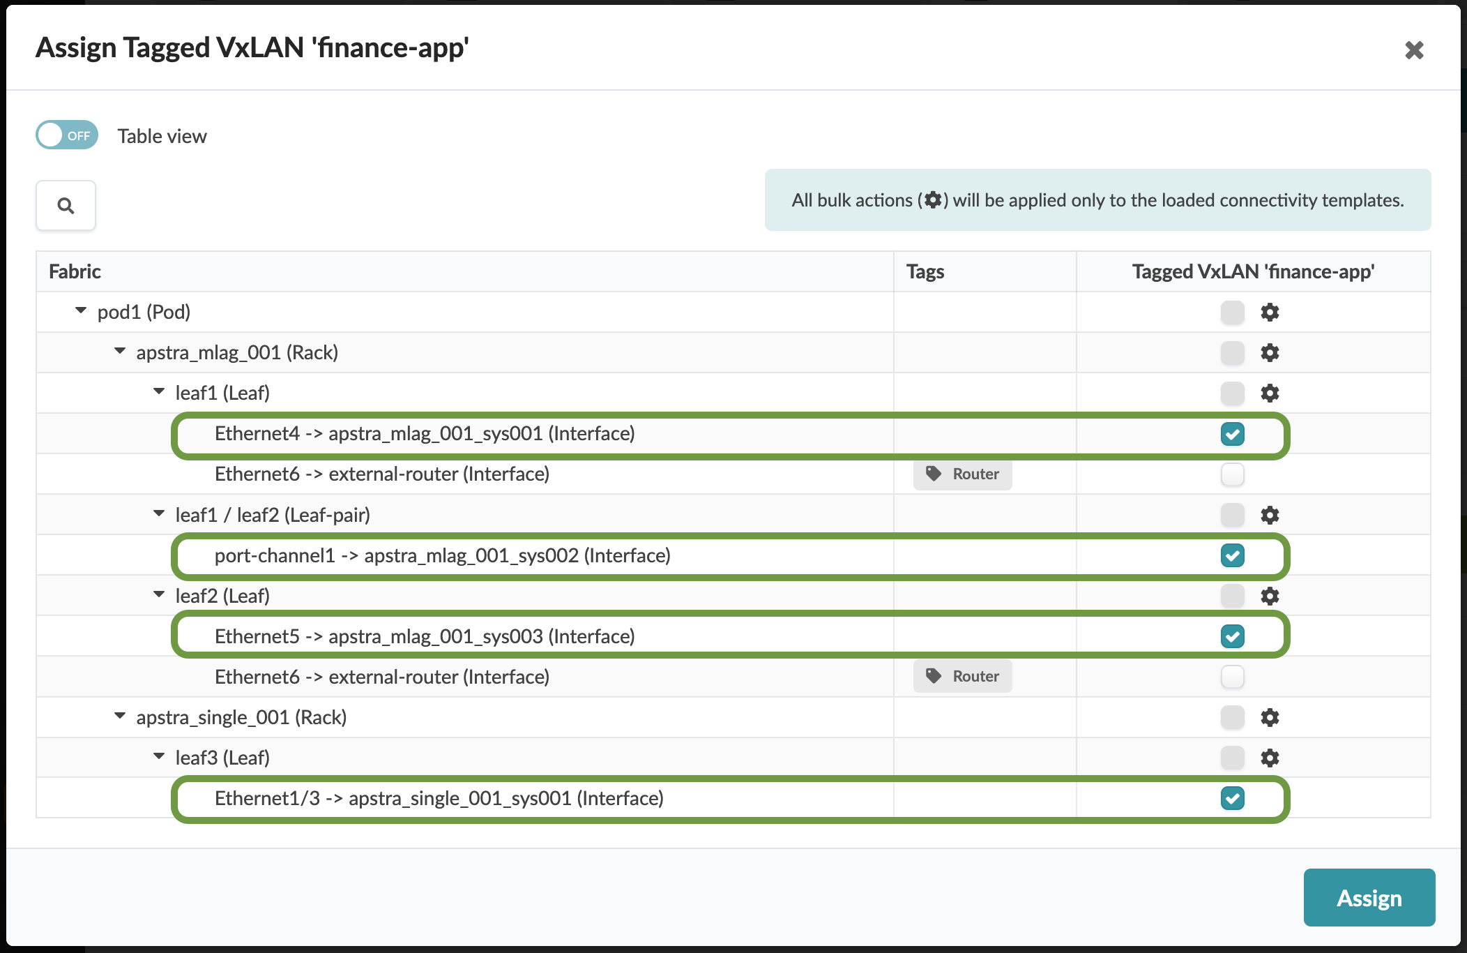Image resolution: width=1467 pixels, height=953 pixels.
Task: Open bulk actions gear for apstra_mlag_001 rack
Action: (1270, 352)
